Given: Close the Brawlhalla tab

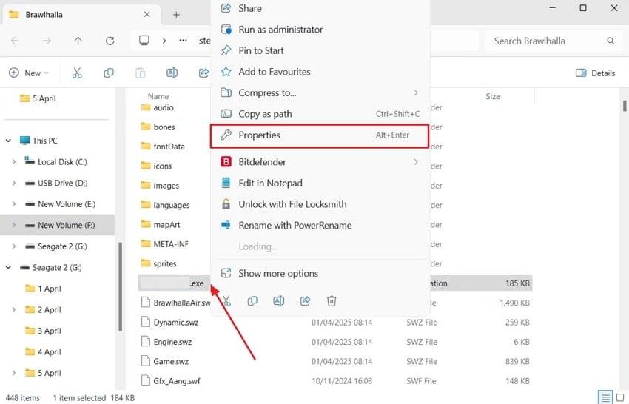Looking at the screenshot, I should tap(147, 15).
